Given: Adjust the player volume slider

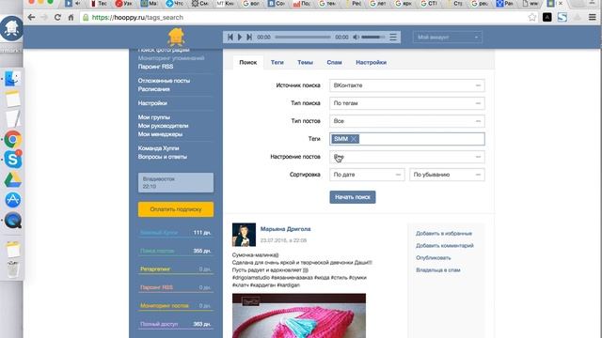Looking at the screenshot, I should tap(373, 38).
